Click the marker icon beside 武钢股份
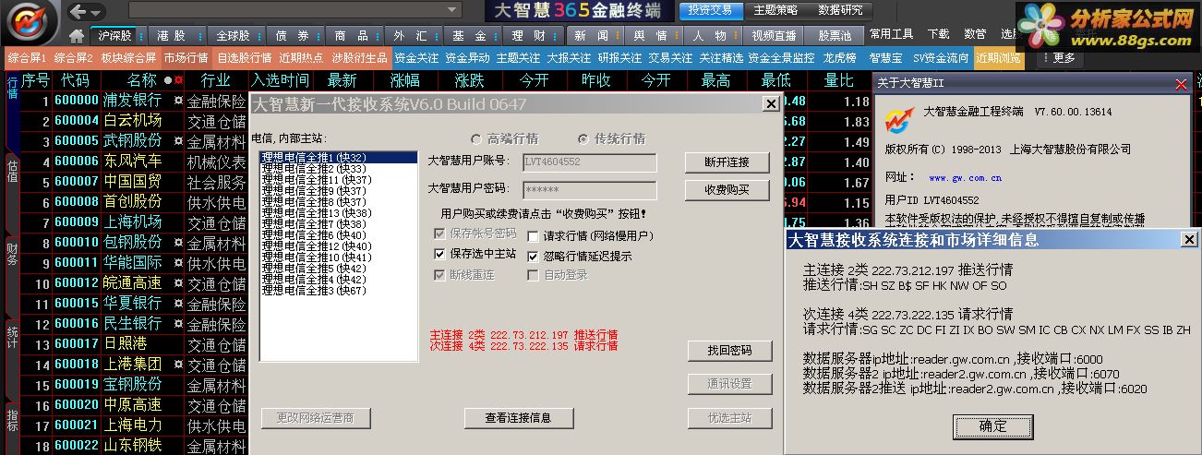 (x=178, y=140)
